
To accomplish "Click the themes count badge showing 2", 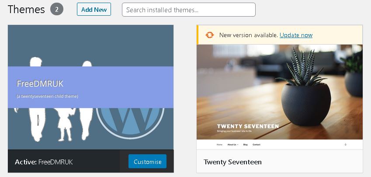I will pyautogui.click(x=57, y=10).
